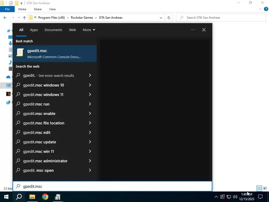Expand arrow for 'gpedit.msc file location'
This screenshot has height=202, width=269.
90,123
